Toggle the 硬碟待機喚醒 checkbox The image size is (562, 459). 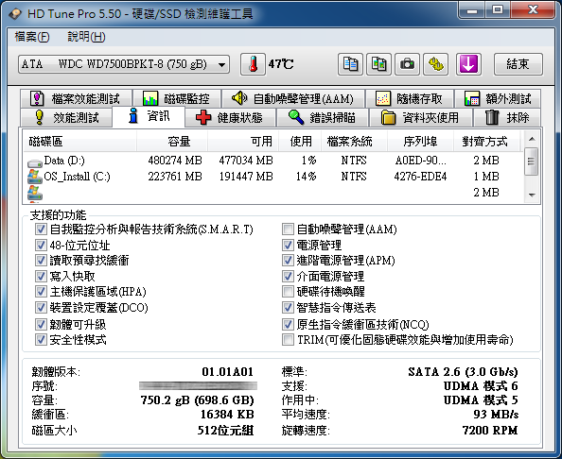pos(288,292)
